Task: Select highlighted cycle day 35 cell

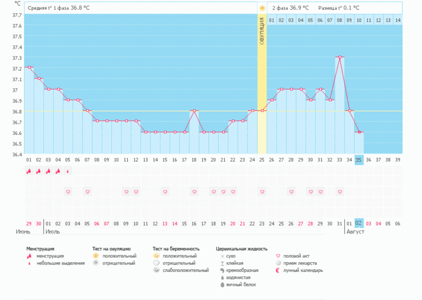Action: (359, 160)
